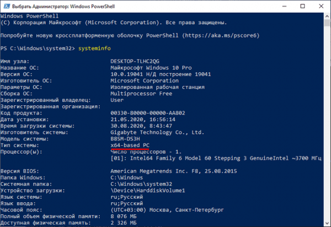The image size is (331, 227).
Task: Minimize the PowerShell window
Action: coord(284,6)
